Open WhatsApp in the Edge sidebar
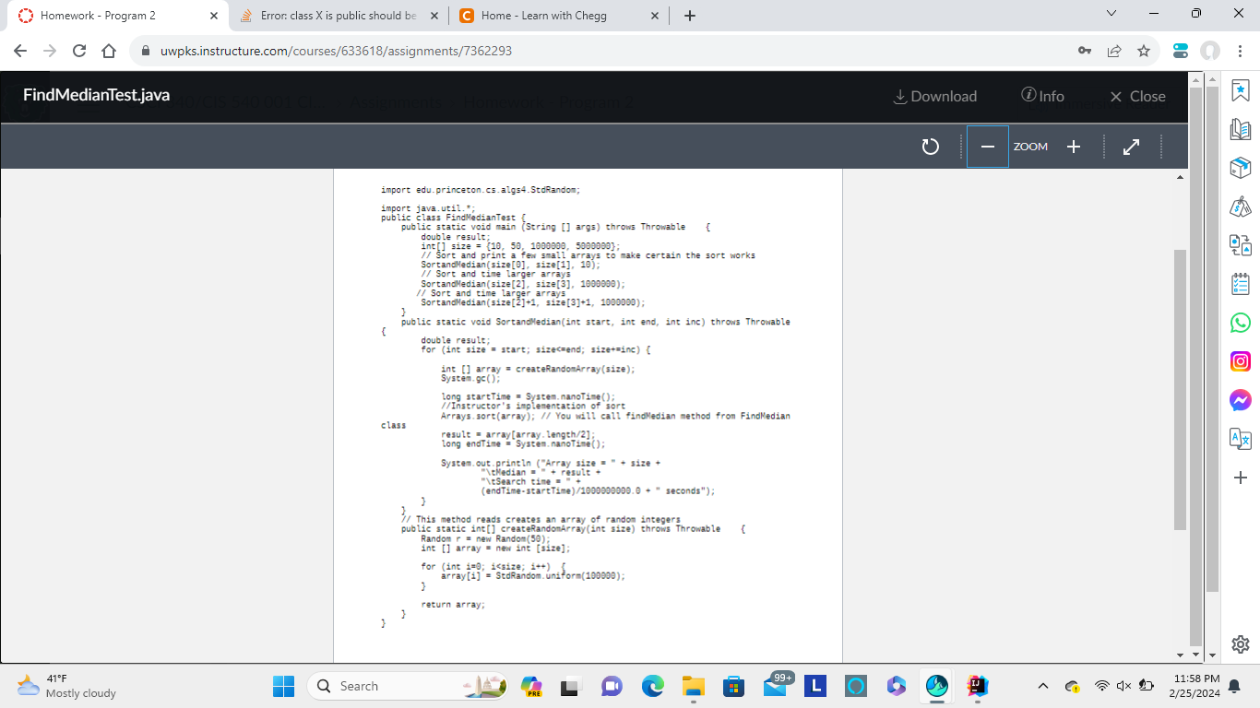This screenshot has width=1260, height=708. [x=1240, y=323]
